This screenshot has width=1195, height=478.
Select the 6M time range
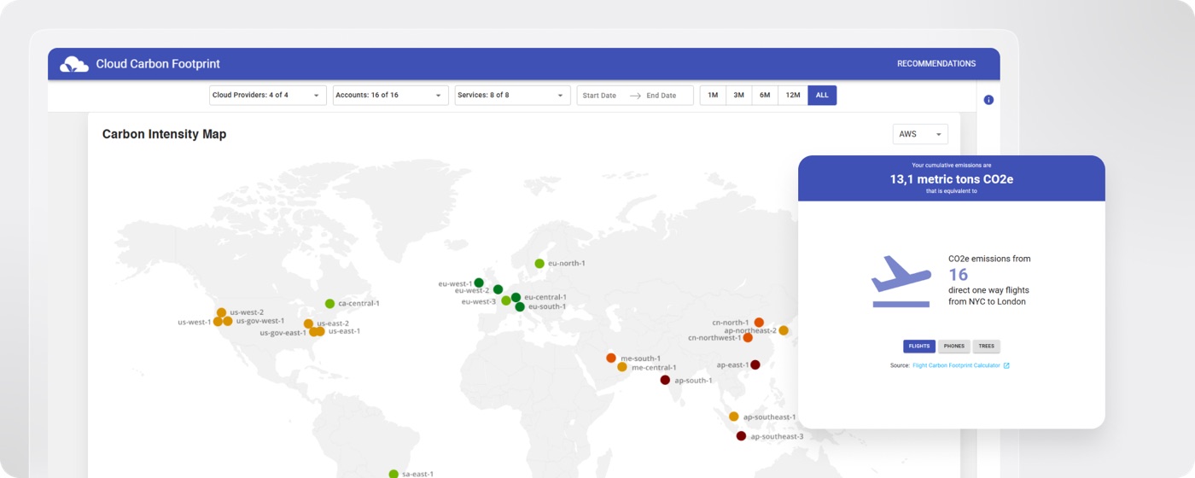click(765, 96)
